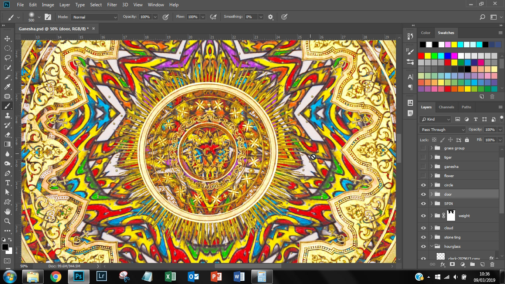Delete the selected layer via trash icon

[x=492, y=264]
